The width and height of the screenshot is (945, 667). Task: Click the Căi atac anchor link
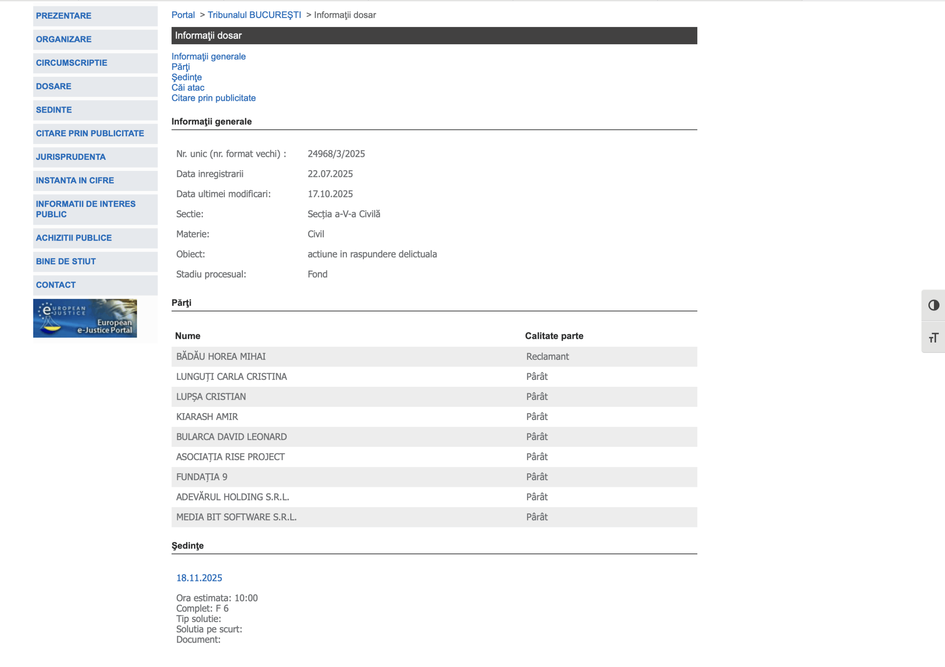[x=188, y=87]
